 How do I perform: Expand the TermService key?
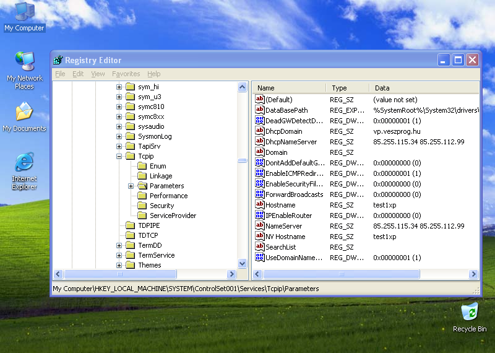pyautogui.click(x=119, y=255)
